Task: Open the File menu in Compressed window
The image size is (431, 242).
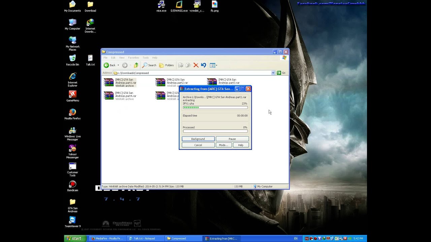Action: pos(105,58)
